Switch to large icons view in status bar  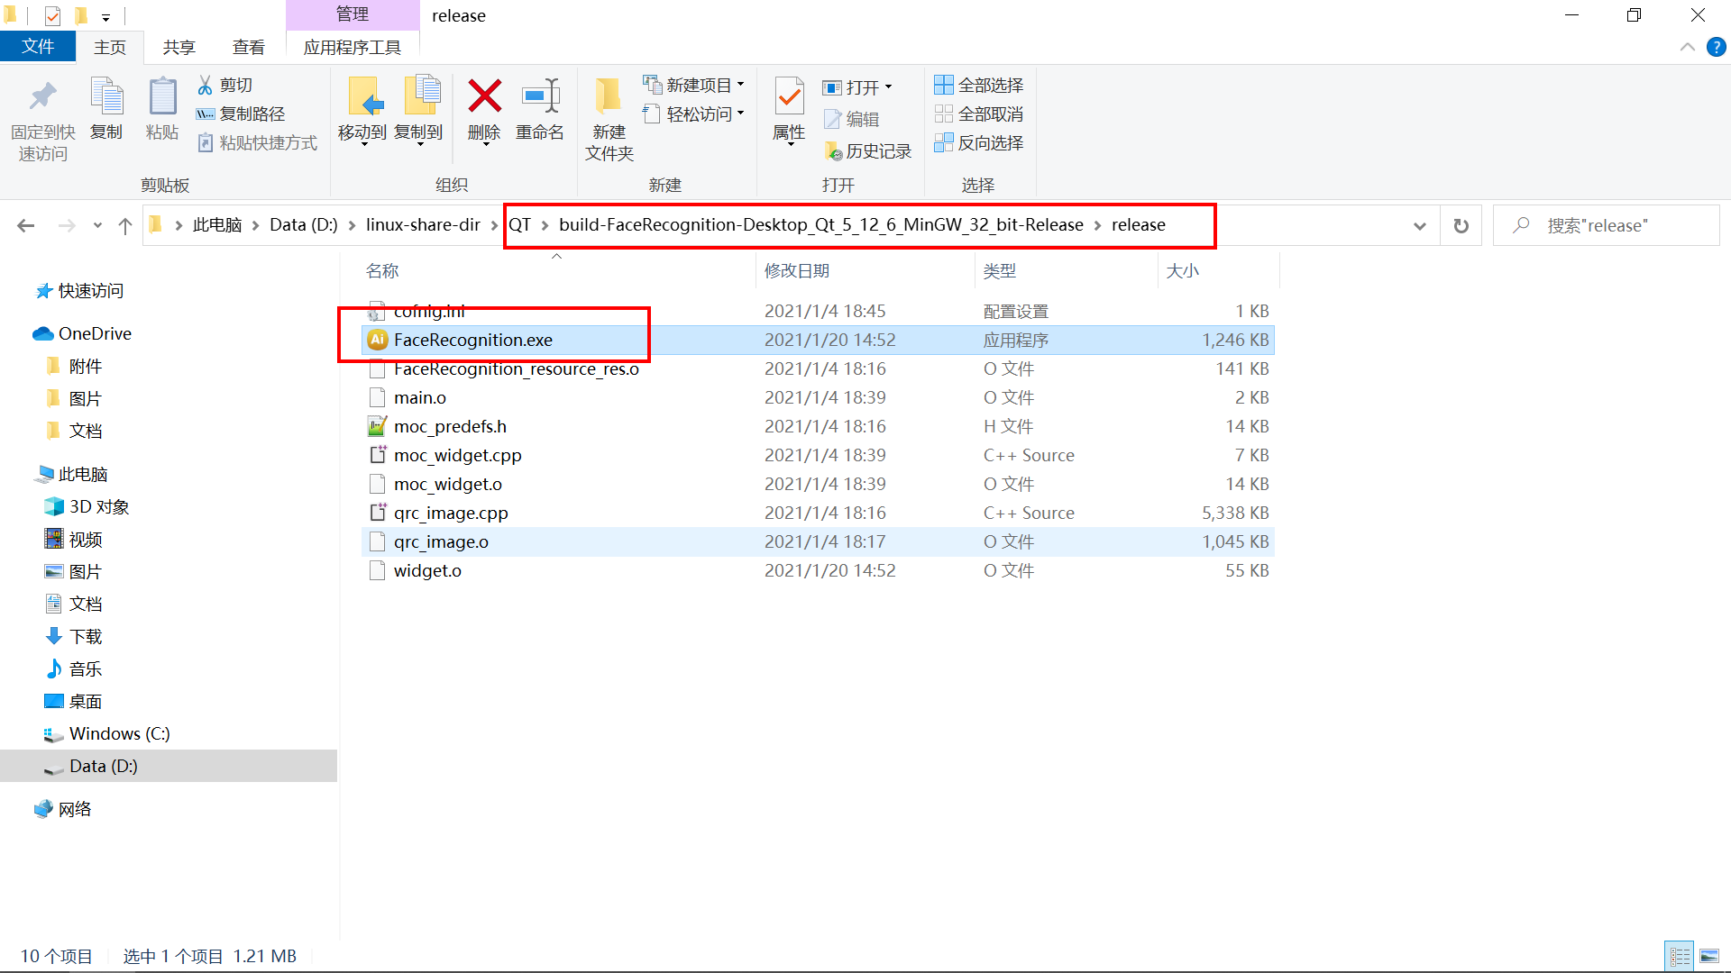click(x=1709, y=956)
